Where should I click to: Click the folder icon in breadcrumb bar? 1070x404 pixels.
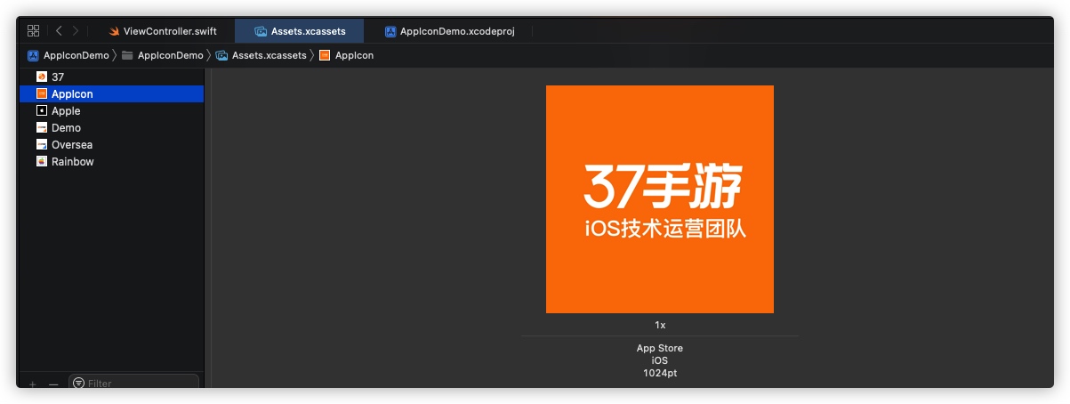[x=127, y=55]
